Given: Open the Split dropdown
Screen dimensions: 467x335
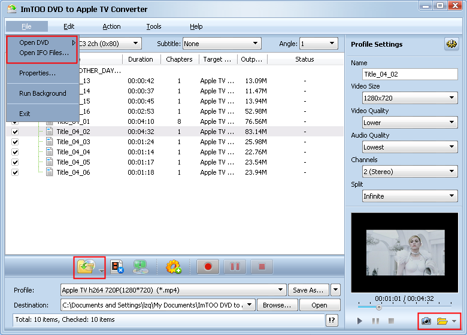Looking at the screenshot, I should pyautogui.click(x=410, y=196).
